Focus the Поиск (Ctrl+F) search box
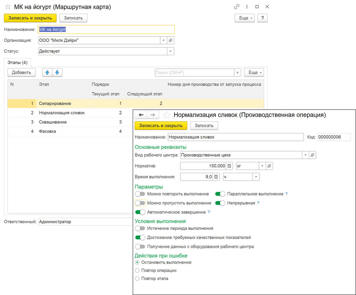This screenshot has height=295, width=356. [x=195, y=72]
